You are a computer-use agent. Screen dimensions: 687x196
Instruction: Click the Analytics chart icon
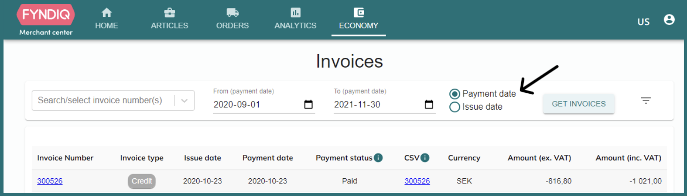296,12
